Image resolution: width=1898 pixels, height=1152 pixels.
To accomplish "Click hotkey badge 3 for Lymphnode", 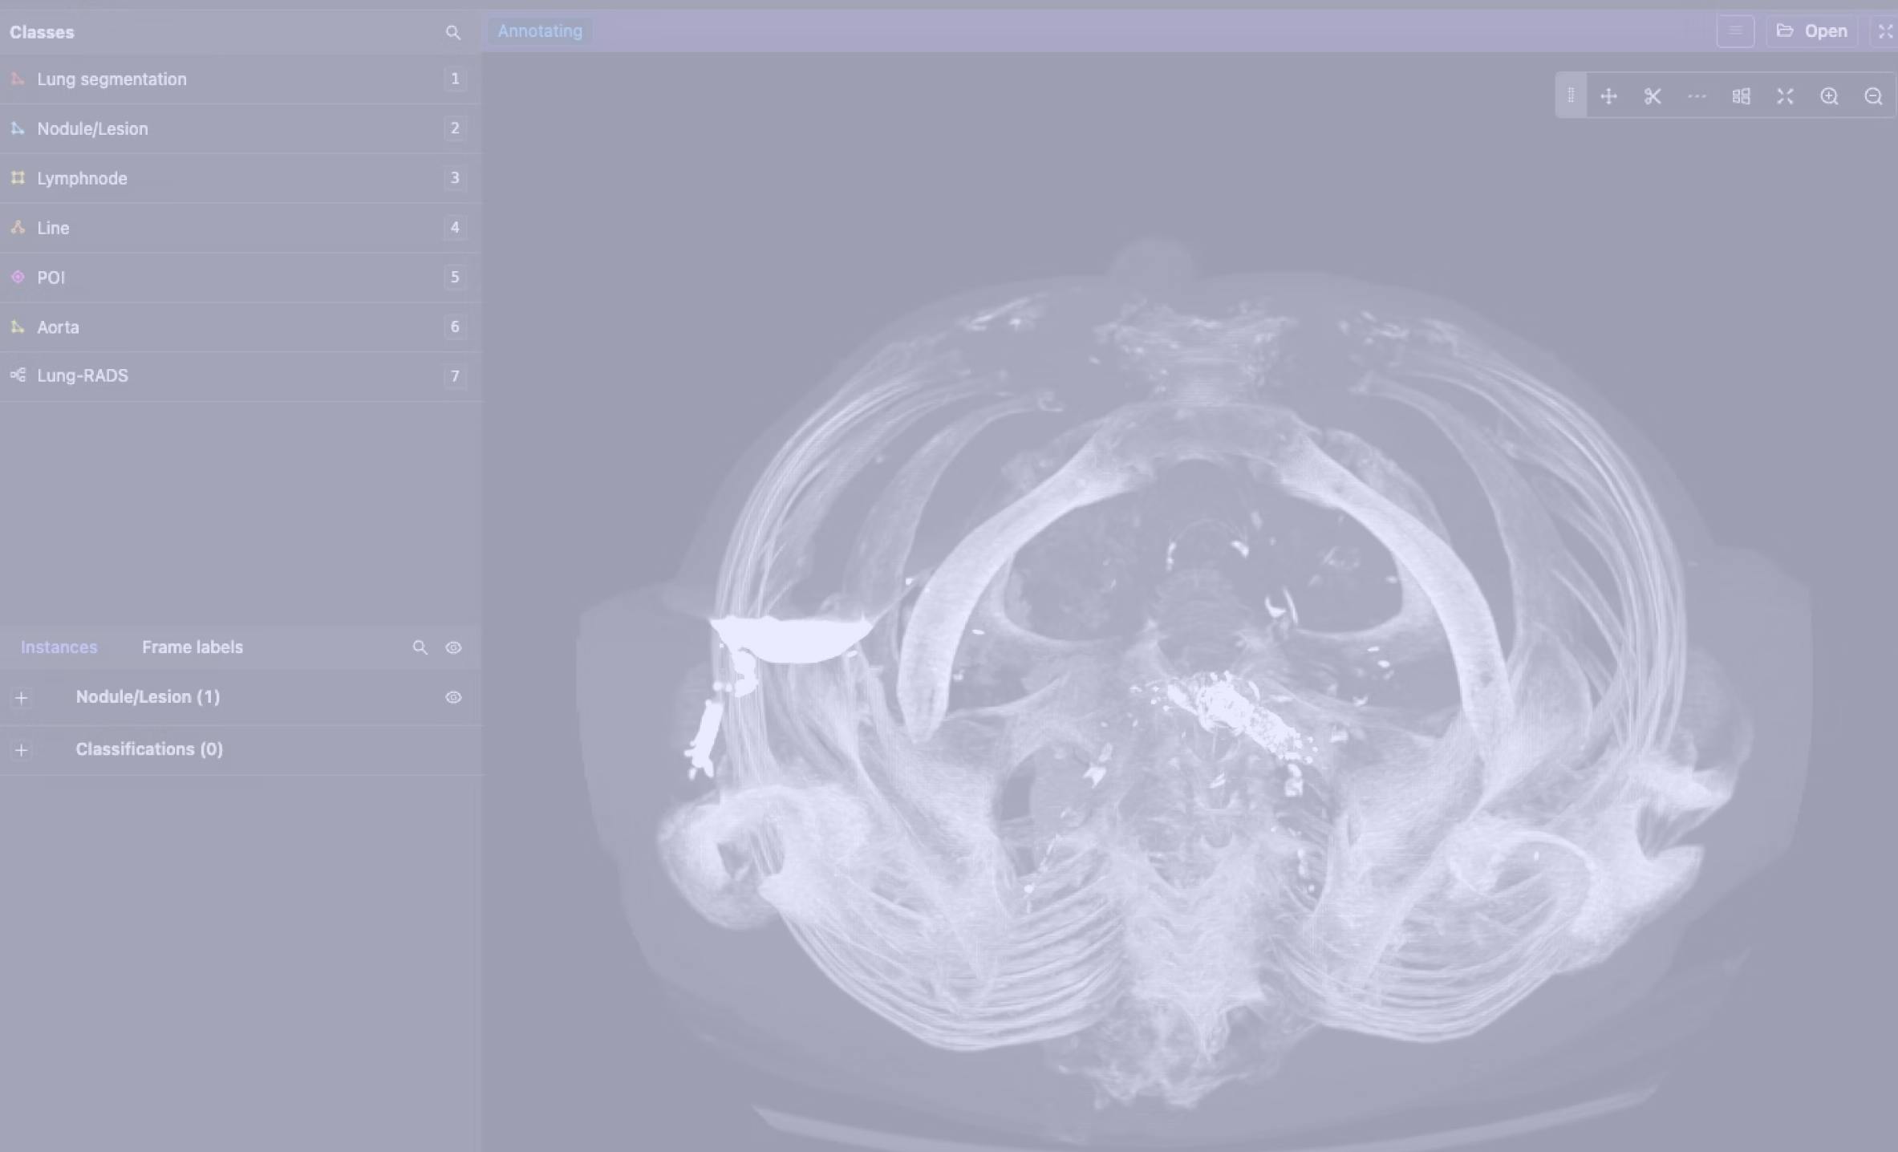I will pyautogui.click(x=455, y=178).
